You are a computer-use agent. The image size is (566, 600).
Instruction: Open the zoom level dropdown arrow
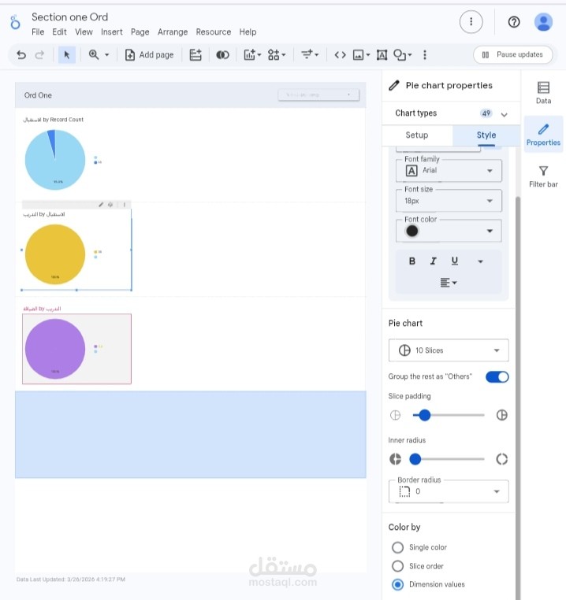coord(107,55)
